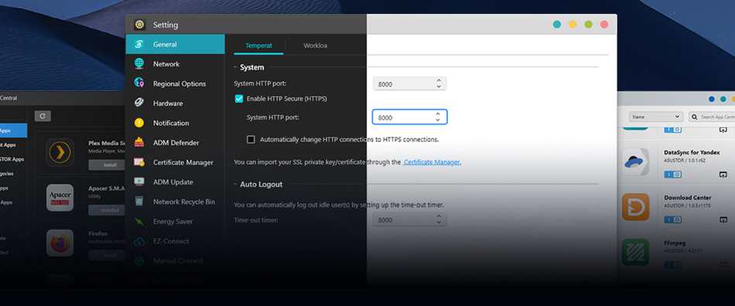Check Automatically change HTTP connections to HTTPS
This screenshot has width=735, height=306.
tap(251, 139)
